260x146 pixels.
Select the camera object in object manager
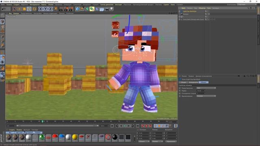pyautogui.click(x=186, y=14)
